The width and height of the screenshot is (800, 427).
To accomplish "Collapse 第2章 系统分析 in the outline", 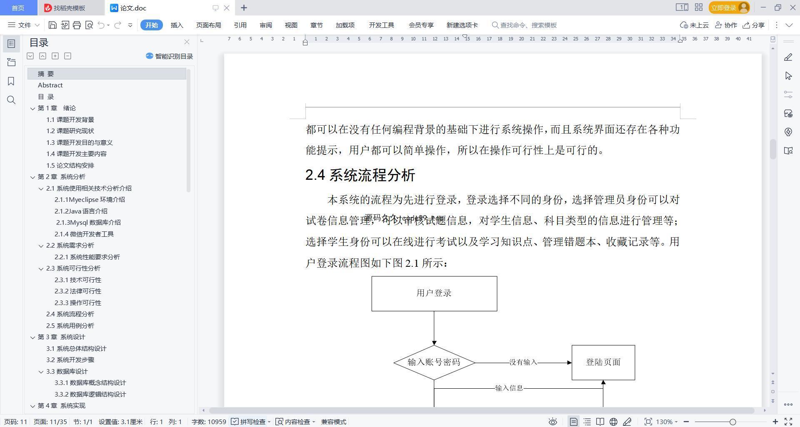I will click(32, 177).
